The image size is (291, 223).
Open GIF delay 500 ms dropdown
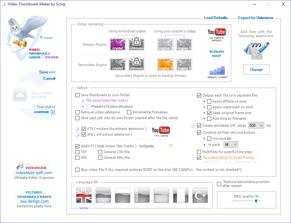click(256, 125)
